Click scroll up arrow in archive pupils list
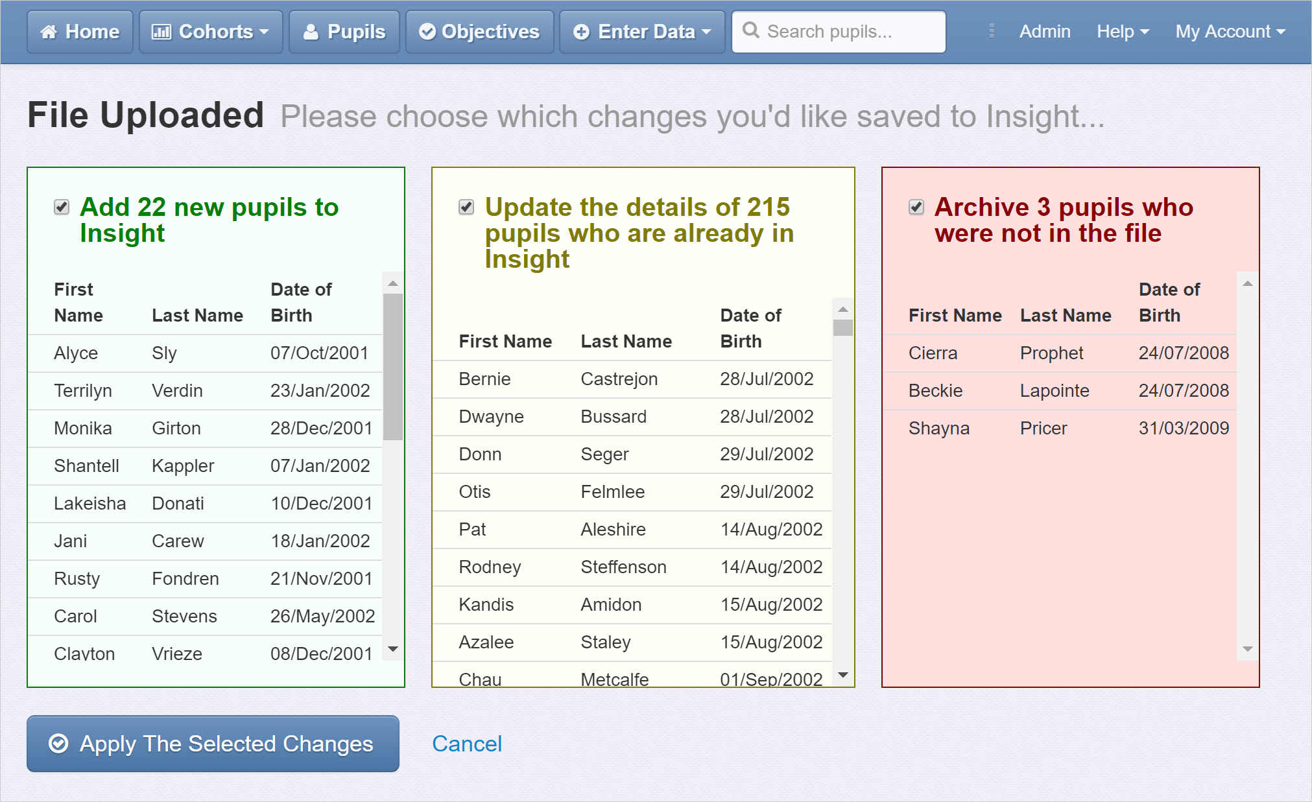The width and height of the screenshot is (1312, 802). tap(1247, 283)
